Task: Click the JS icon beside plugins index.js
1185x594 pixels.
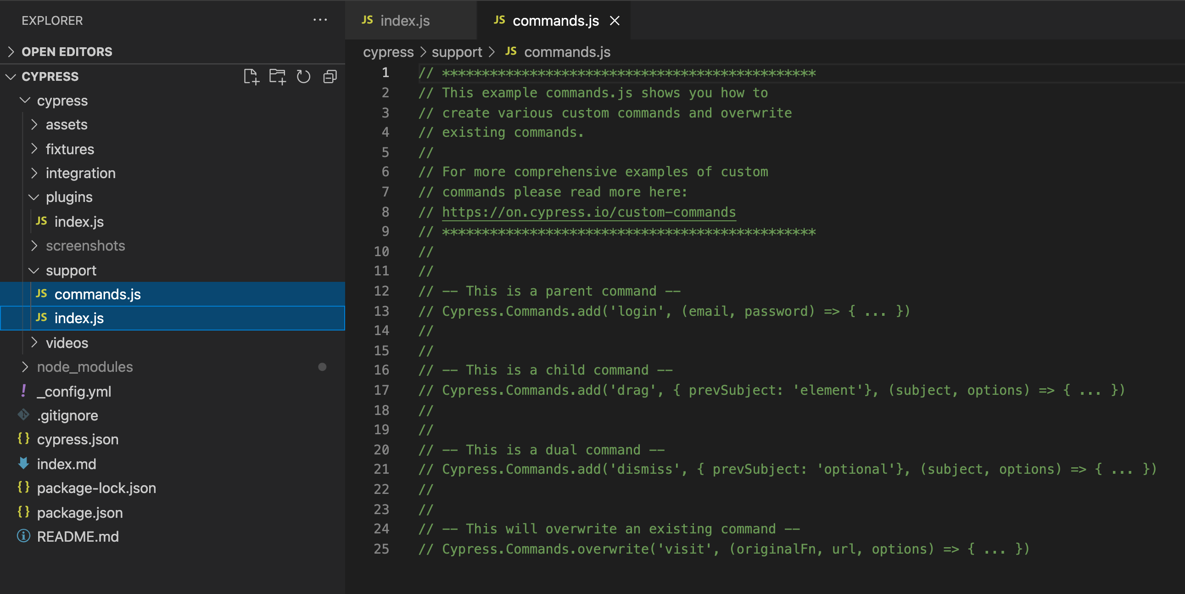Action: click(41, 221)
